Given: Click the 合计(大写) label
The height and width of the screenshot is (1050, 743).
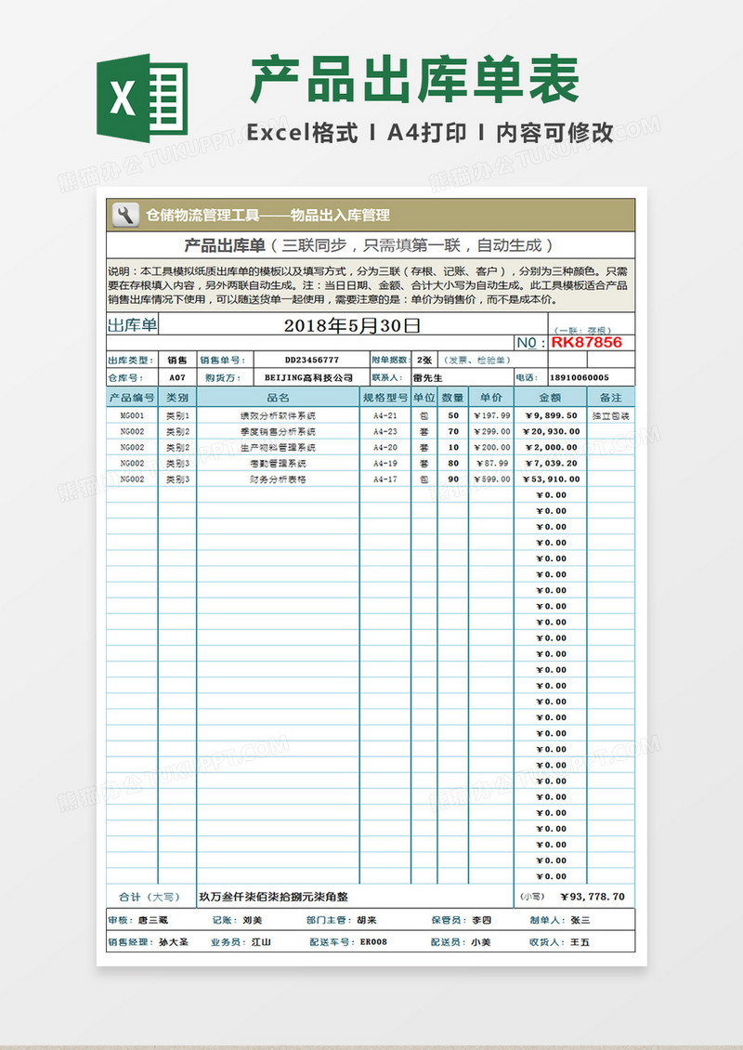Looking at the screenshot, I should 150,897.
